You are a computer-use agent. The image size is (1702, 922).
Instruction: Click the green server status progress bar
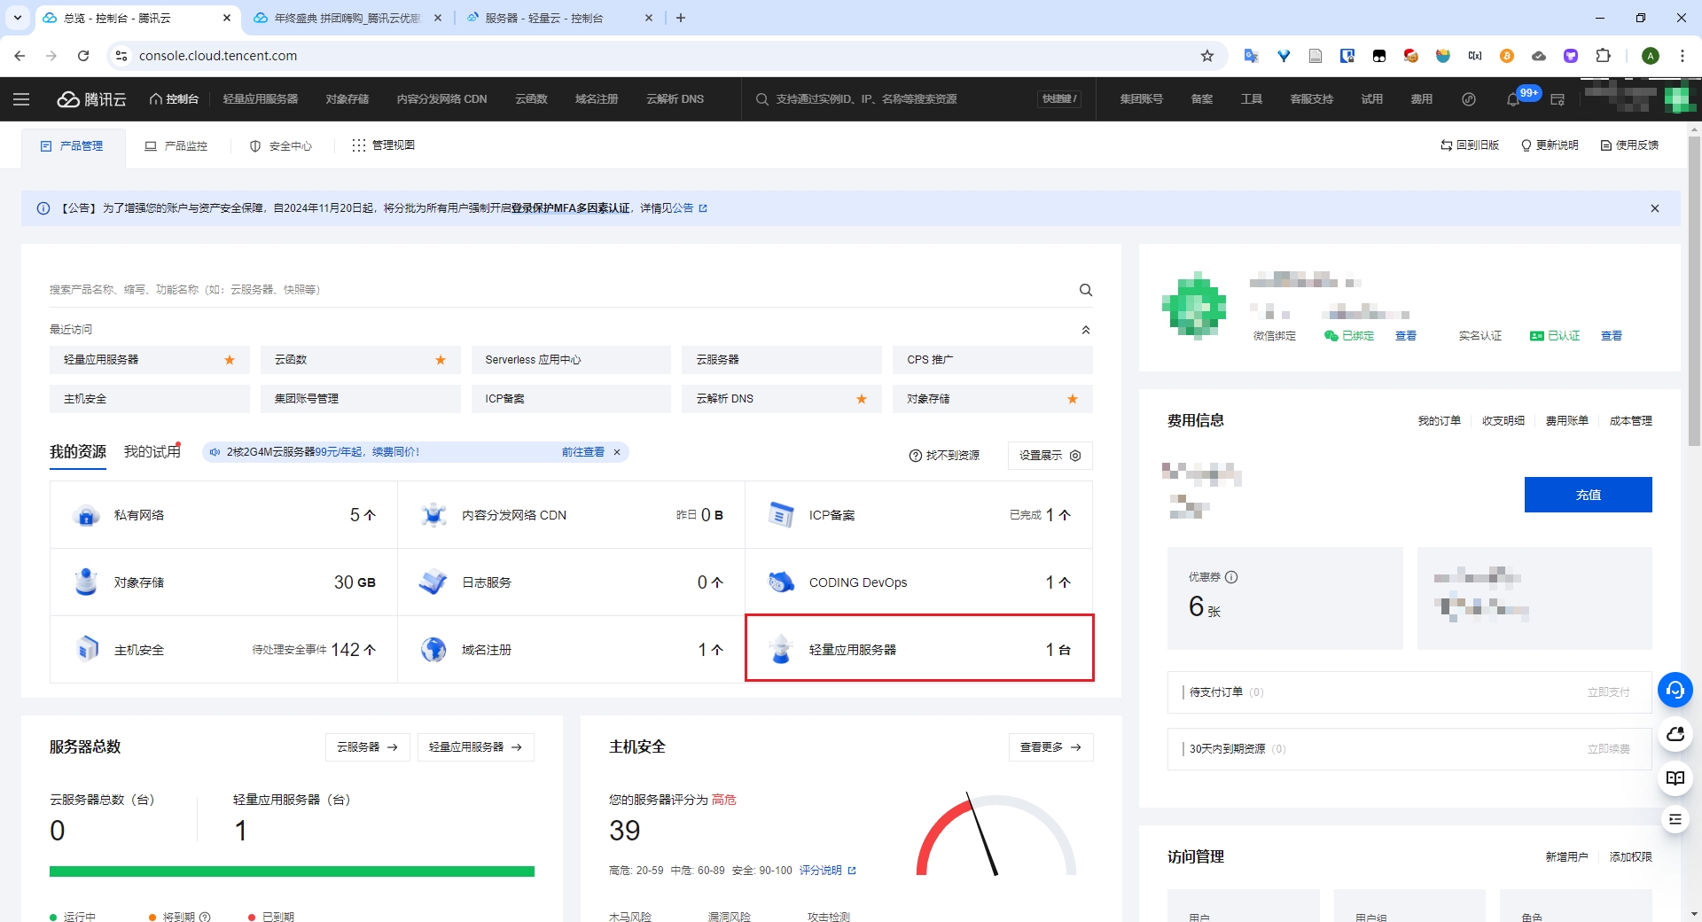point(292,871)
